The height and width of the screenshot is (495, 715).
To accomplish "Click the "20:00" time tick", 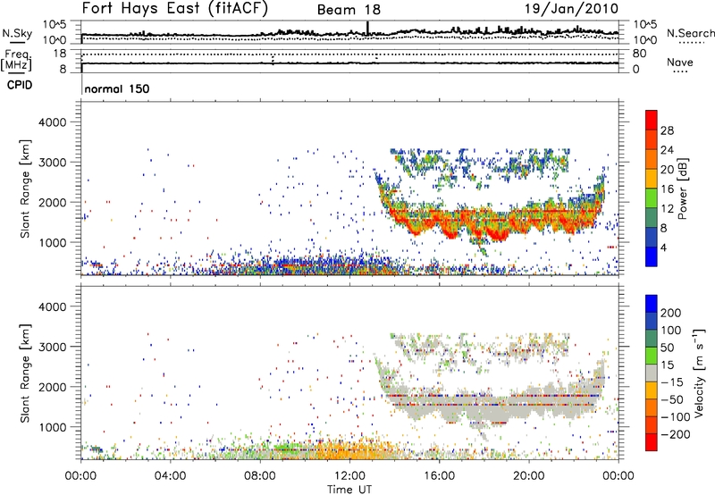I will coord(528,476).
